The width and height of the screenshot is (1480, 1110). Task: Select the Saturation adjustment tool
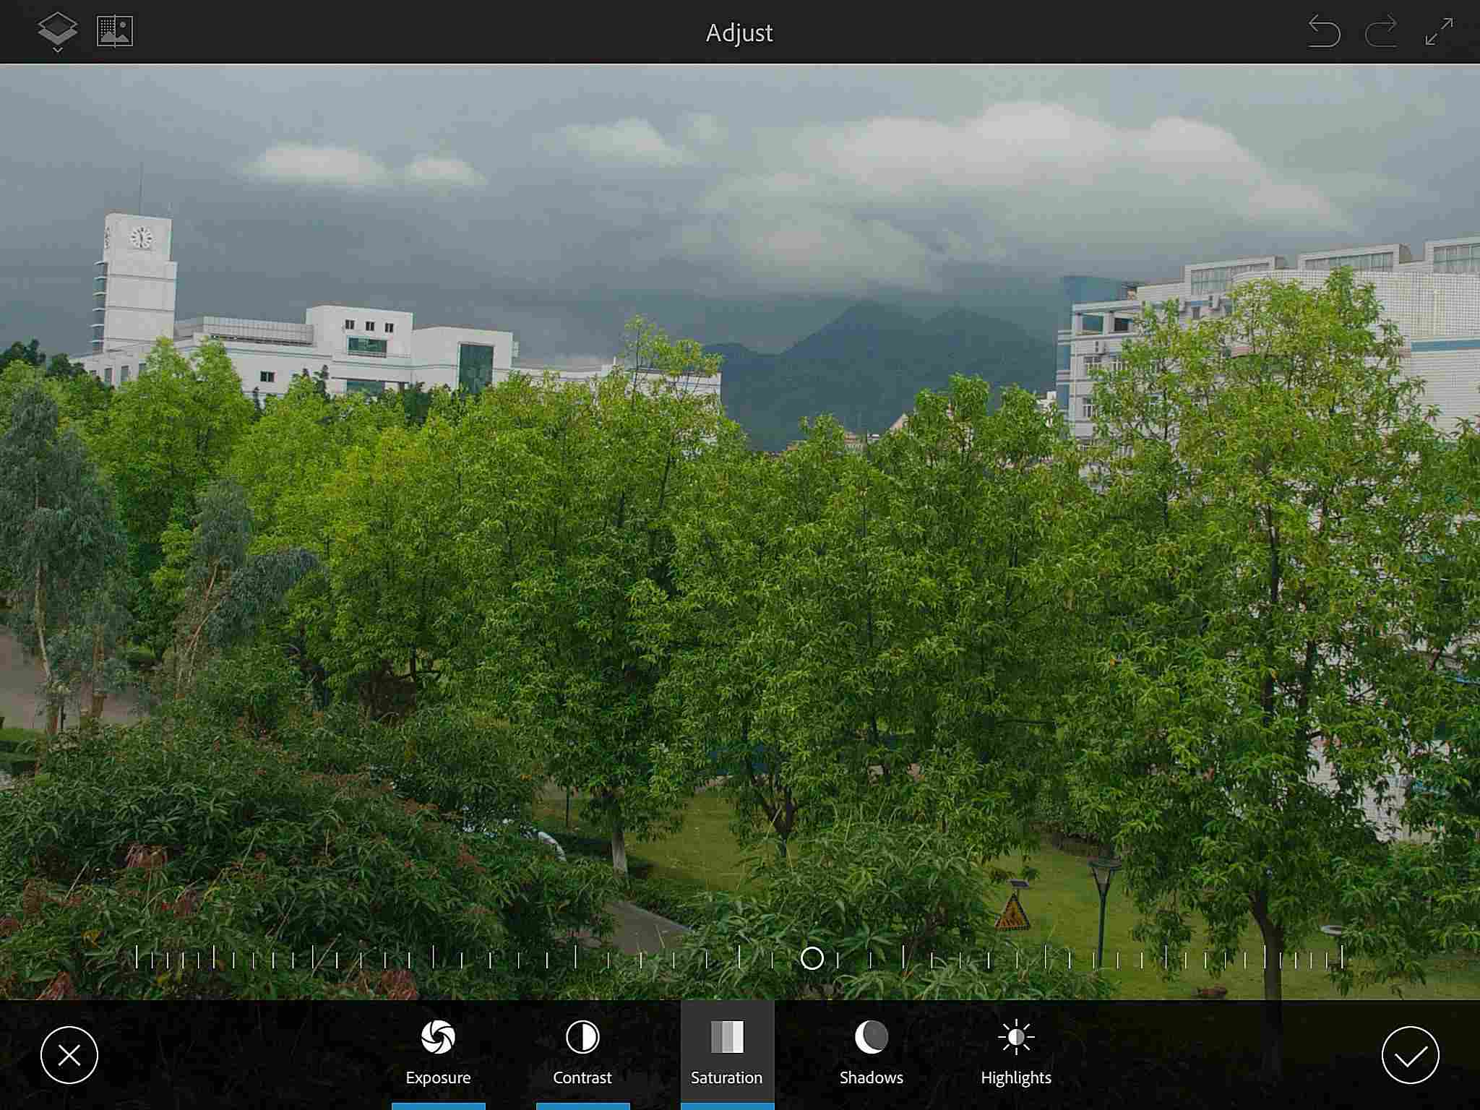(725, 1049)
